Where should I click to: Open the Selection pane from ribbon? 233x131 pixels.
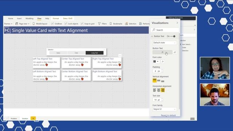[131, 24]
